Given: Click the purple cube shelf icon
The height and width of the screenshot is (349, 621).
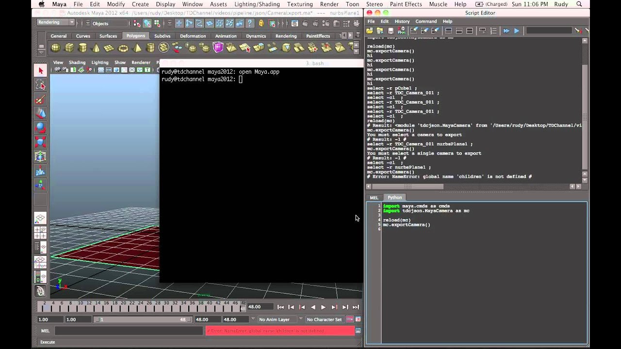Looking at the screenshot, I should point(218,48).
